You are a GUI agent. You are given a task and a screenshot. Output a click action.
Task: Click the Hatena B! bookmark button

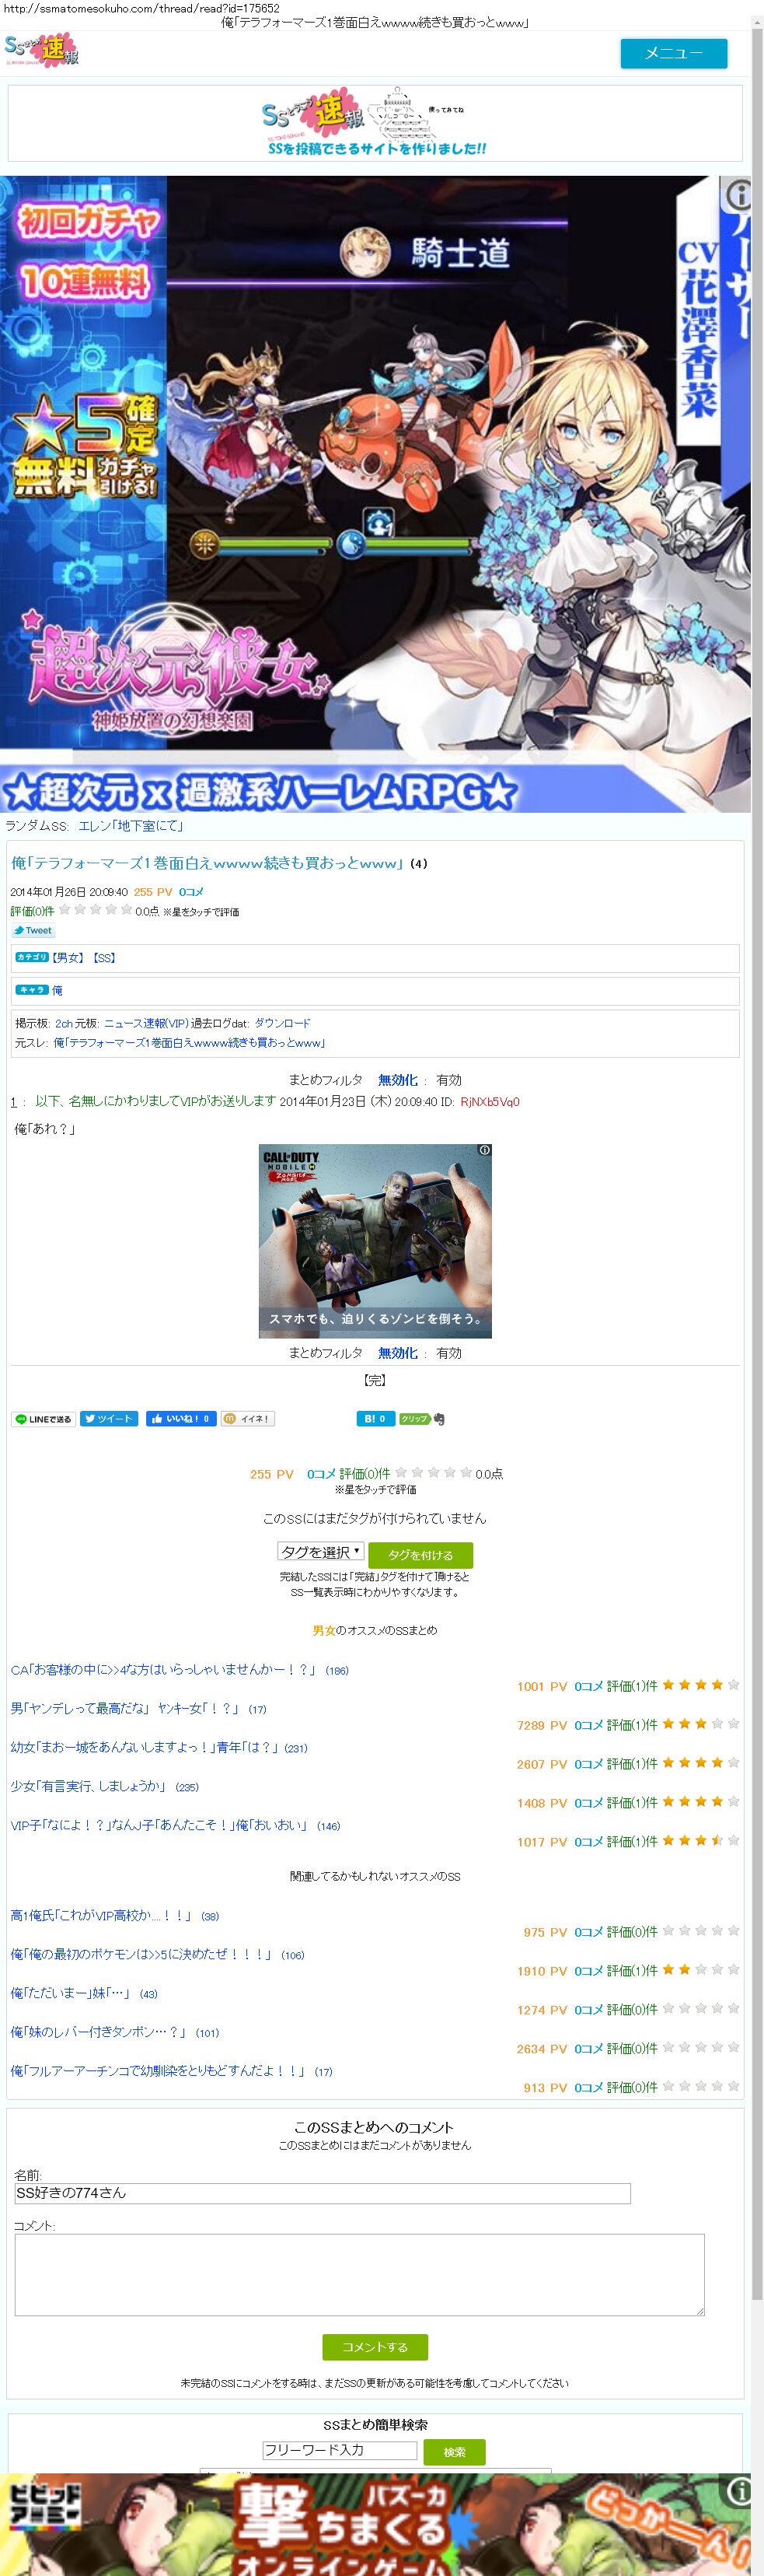click(375, 1418)
